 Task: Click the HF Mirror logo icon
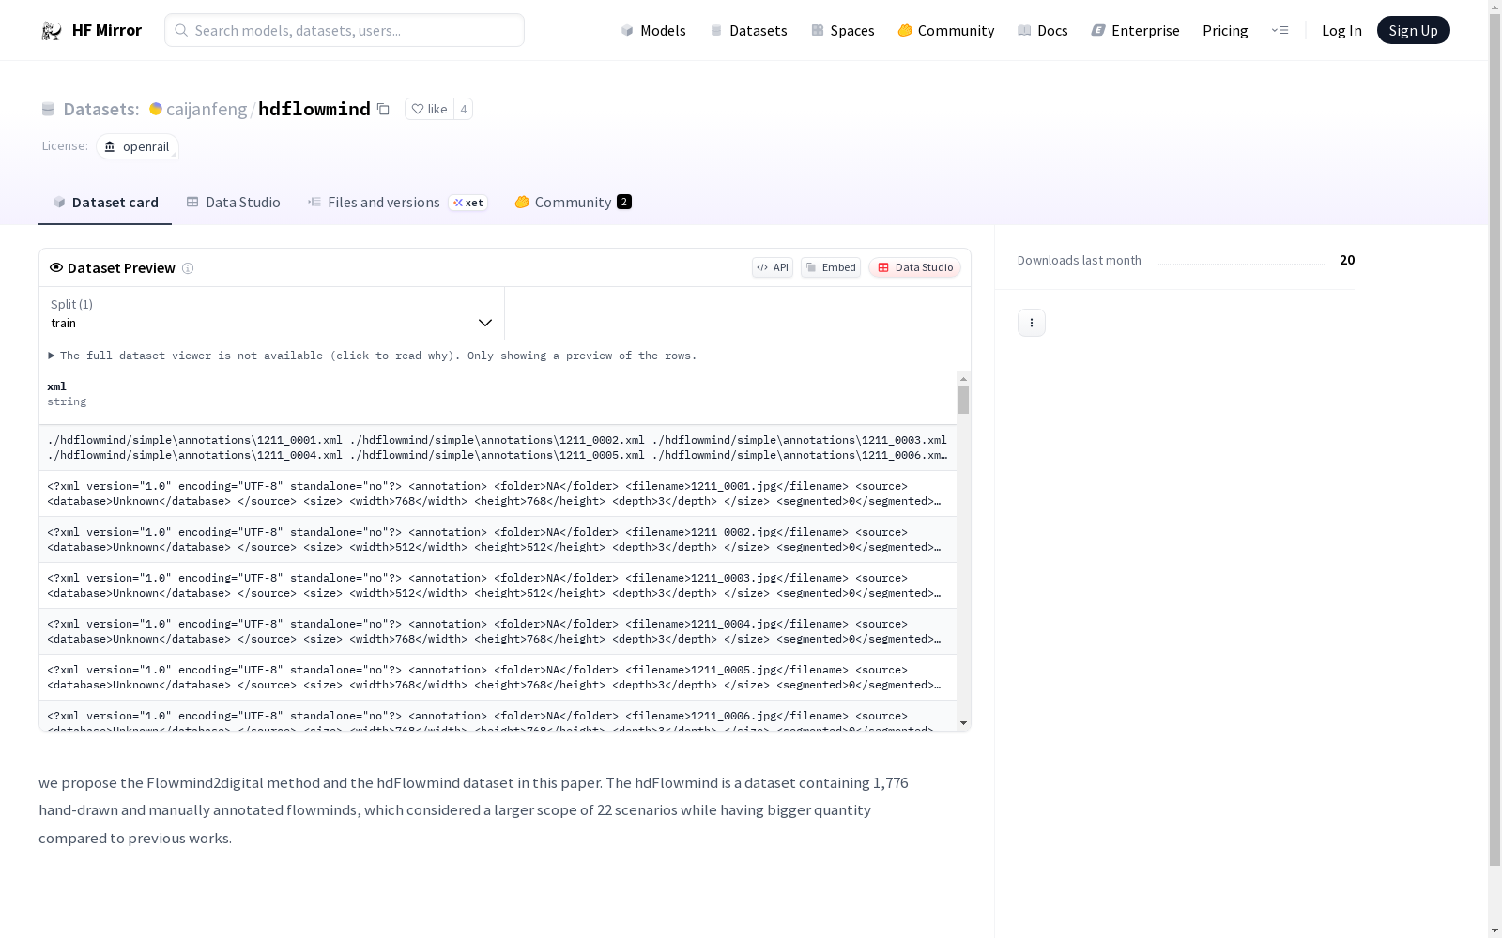click(52, 31)
